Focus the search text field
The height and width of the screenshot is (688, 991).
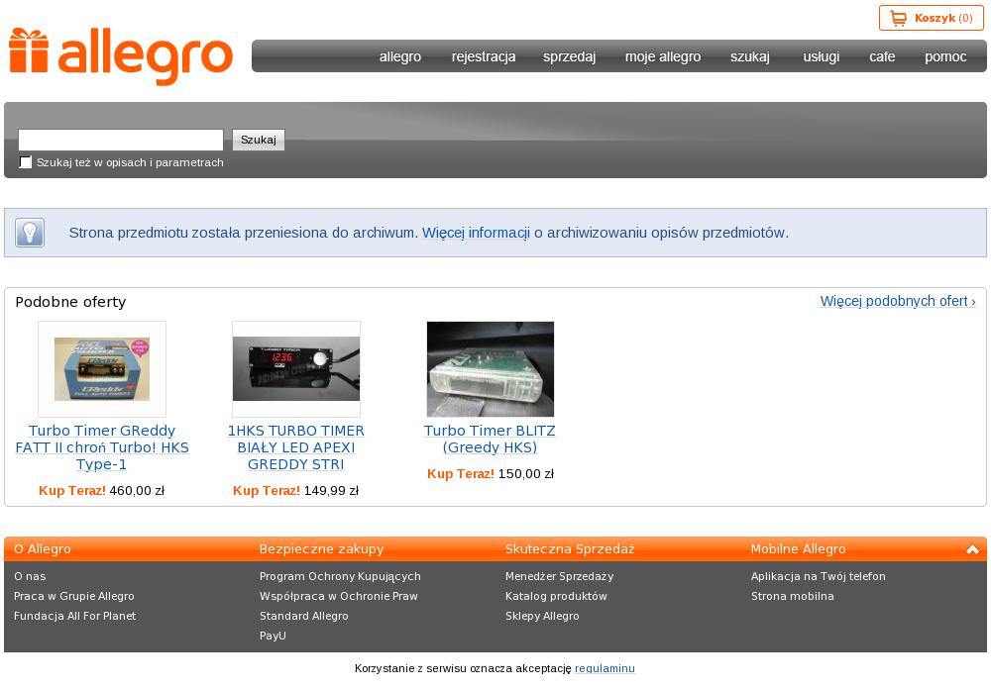click(x=121, y=140)
